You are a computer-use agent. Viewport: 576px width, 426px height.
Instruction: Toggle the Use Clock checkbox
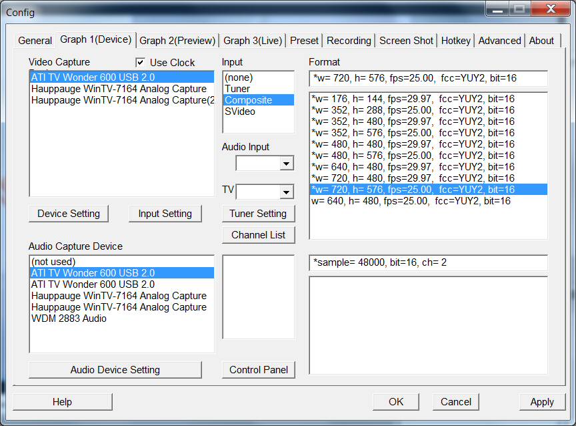pyautogui.click(x=140, y=63)
